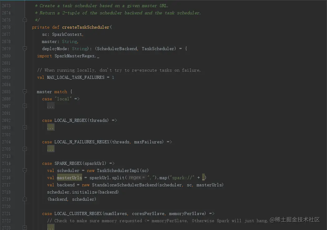Click the collapse arrow beside line 2679
The width and height of the screenshot is (327, 230).
[25, 49]
